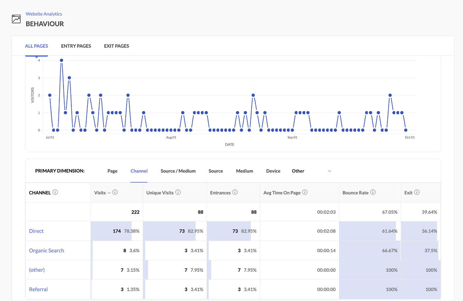
Task: Click Organic Search avg time 00:00:14
Action: click(x=326, y=251)
